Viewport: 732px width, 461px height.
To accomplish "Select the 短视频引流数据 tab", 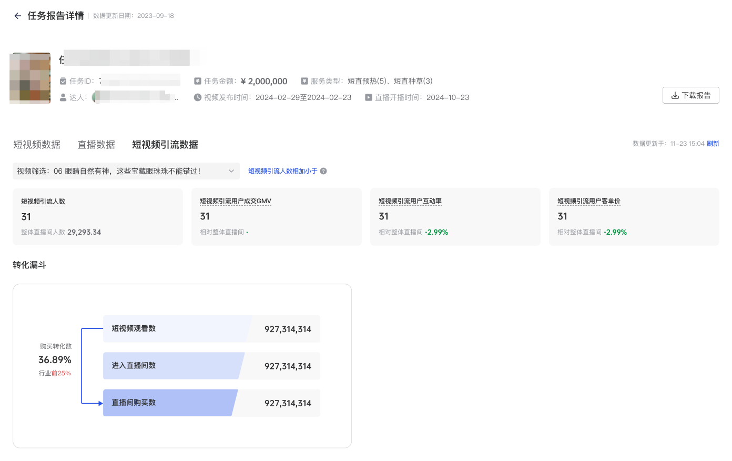I will coord(165,145).
